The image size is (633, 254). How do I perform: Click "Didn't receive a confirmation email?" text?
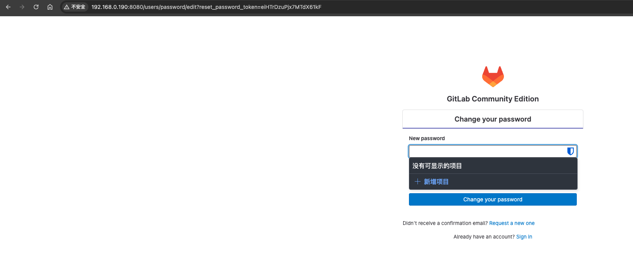coord(445,223)
